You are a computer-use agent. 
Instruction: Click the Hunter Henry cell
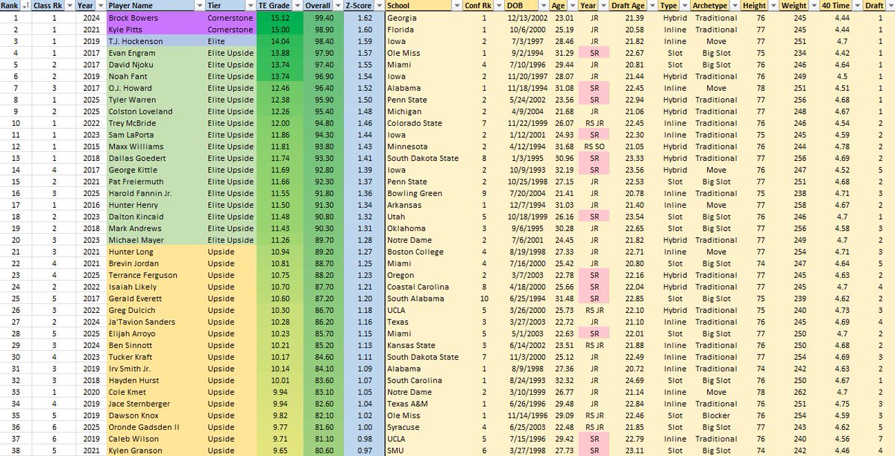click(x=155, y=206)
